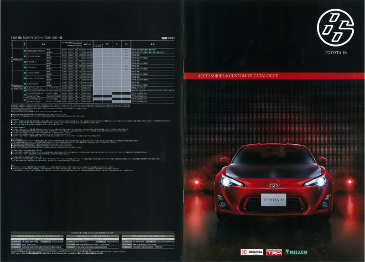Click the green 005 item number badge
The height and width of the screenshot is (262, 365).
coord(25,73)
